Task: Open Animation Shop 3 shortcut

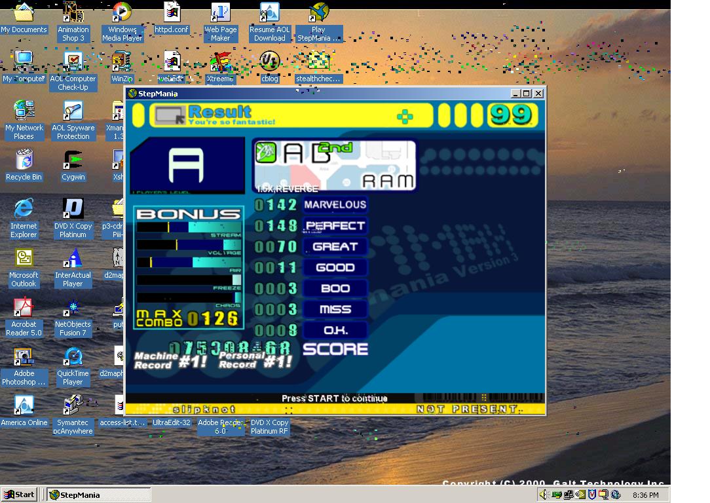Action: click(73, 22)
